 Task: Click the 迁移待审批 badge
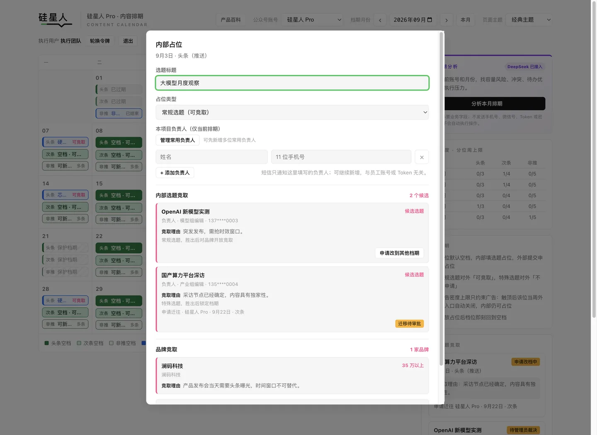point(410,324)
